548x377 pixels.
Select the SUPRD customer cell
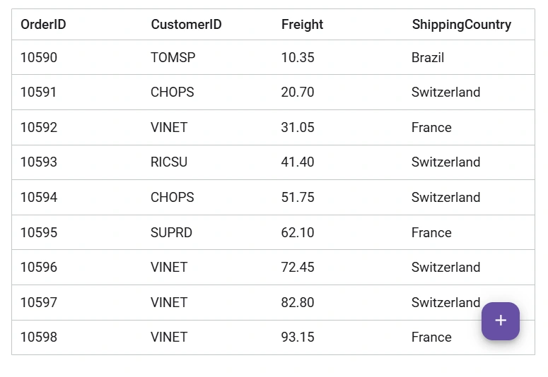[x=171, y=233]
